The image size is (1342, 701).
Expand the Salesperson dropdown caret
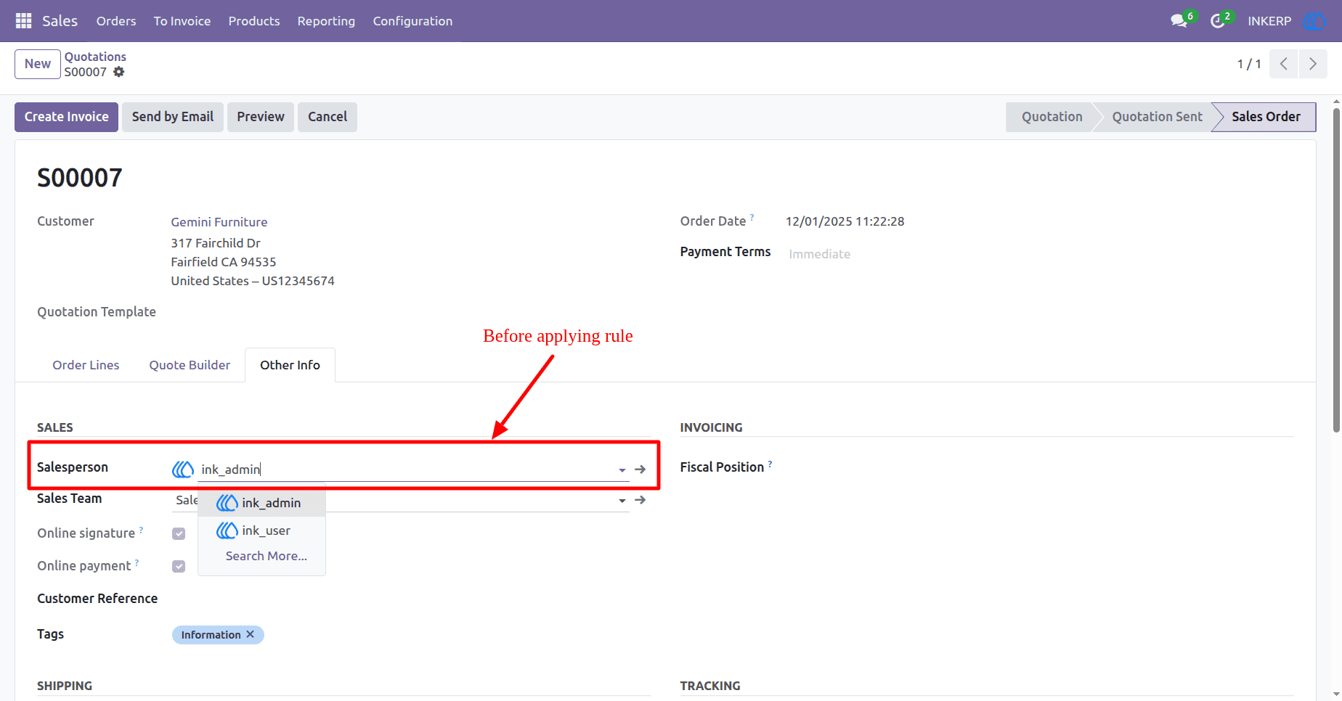click(x=622, y=470)
